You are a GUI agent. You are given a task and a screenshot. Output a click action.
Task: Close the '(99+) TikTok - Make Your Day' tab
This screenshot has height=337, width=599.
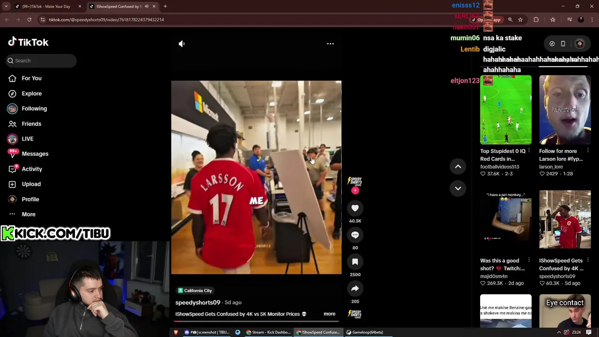tap(80, 6)
